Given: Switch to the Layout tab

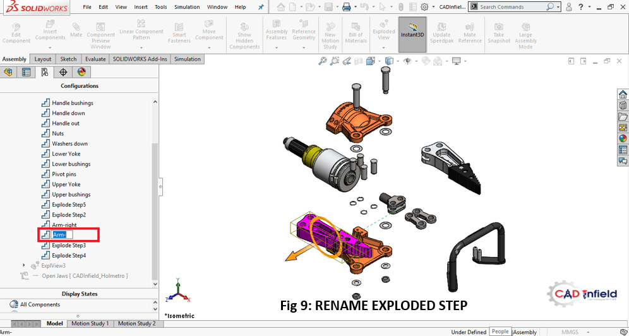Looking at the screenshot, I should (42, 59).
